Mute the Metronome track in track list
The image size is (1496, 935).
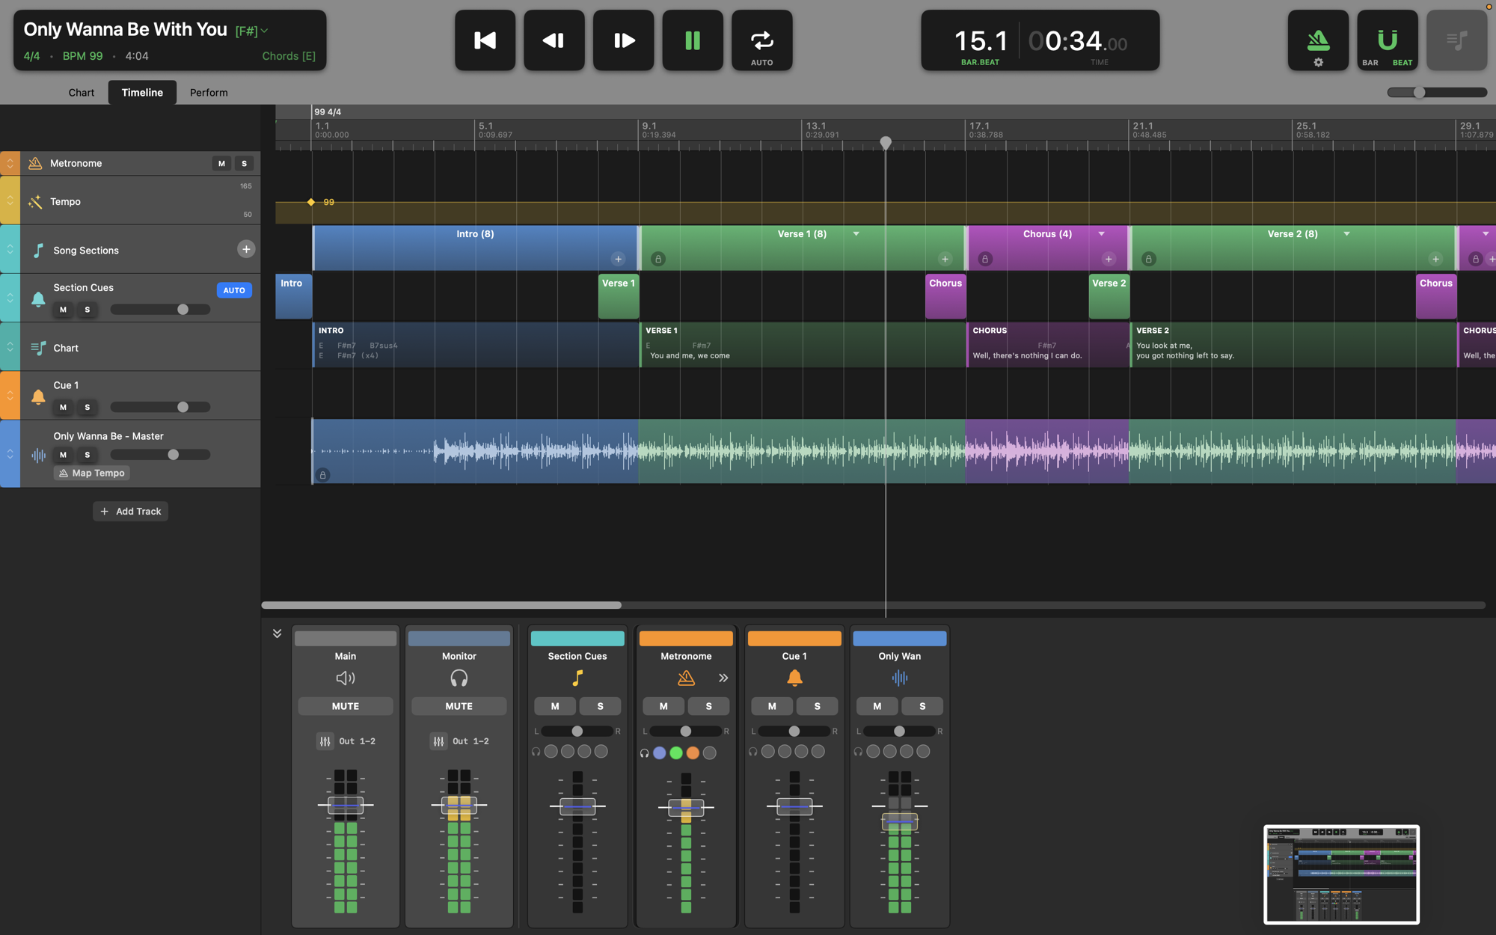point(221,163)
